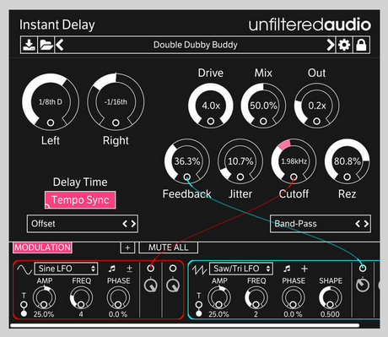Click the modulation port on the Left knob
The width and height of the screenshot is (388, 337).
[x=51, y=122]
